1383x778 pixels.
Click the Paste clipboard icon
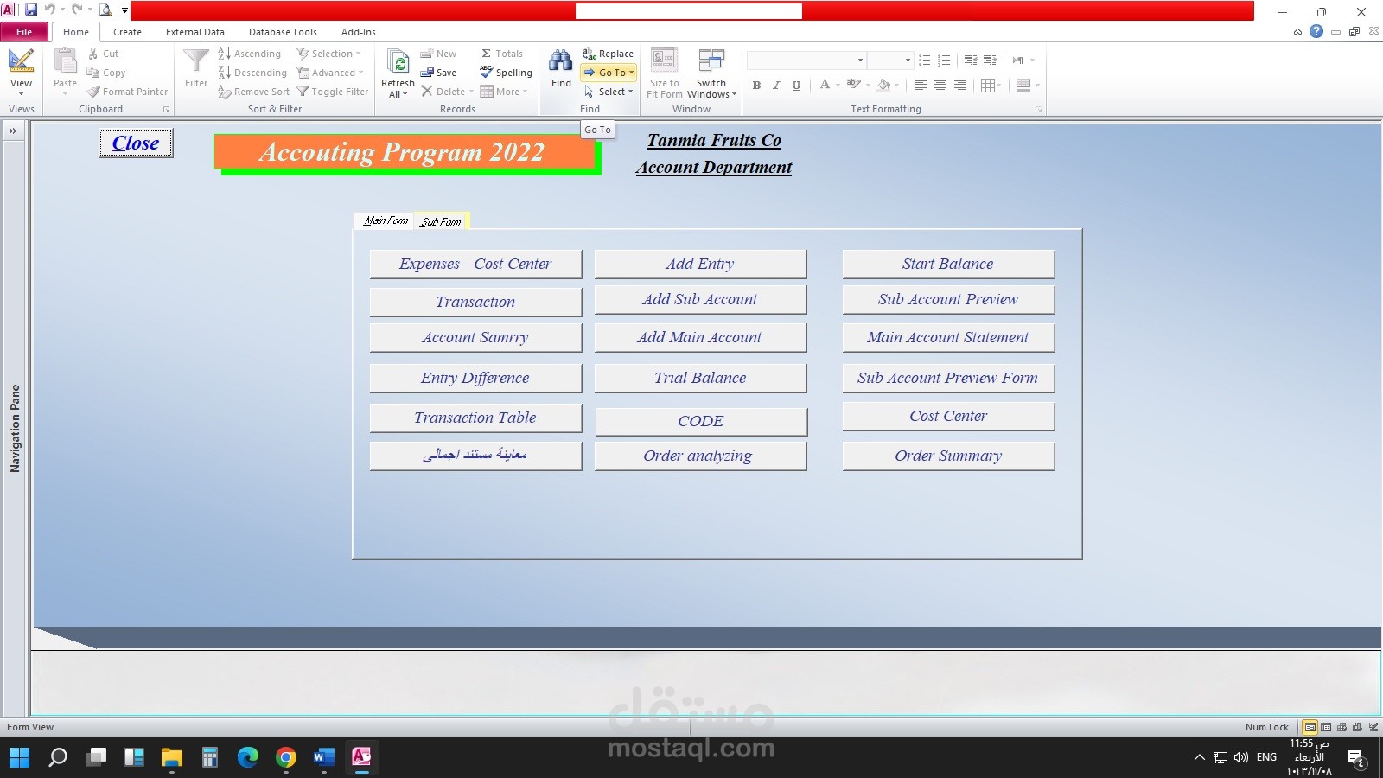(66, 61)
